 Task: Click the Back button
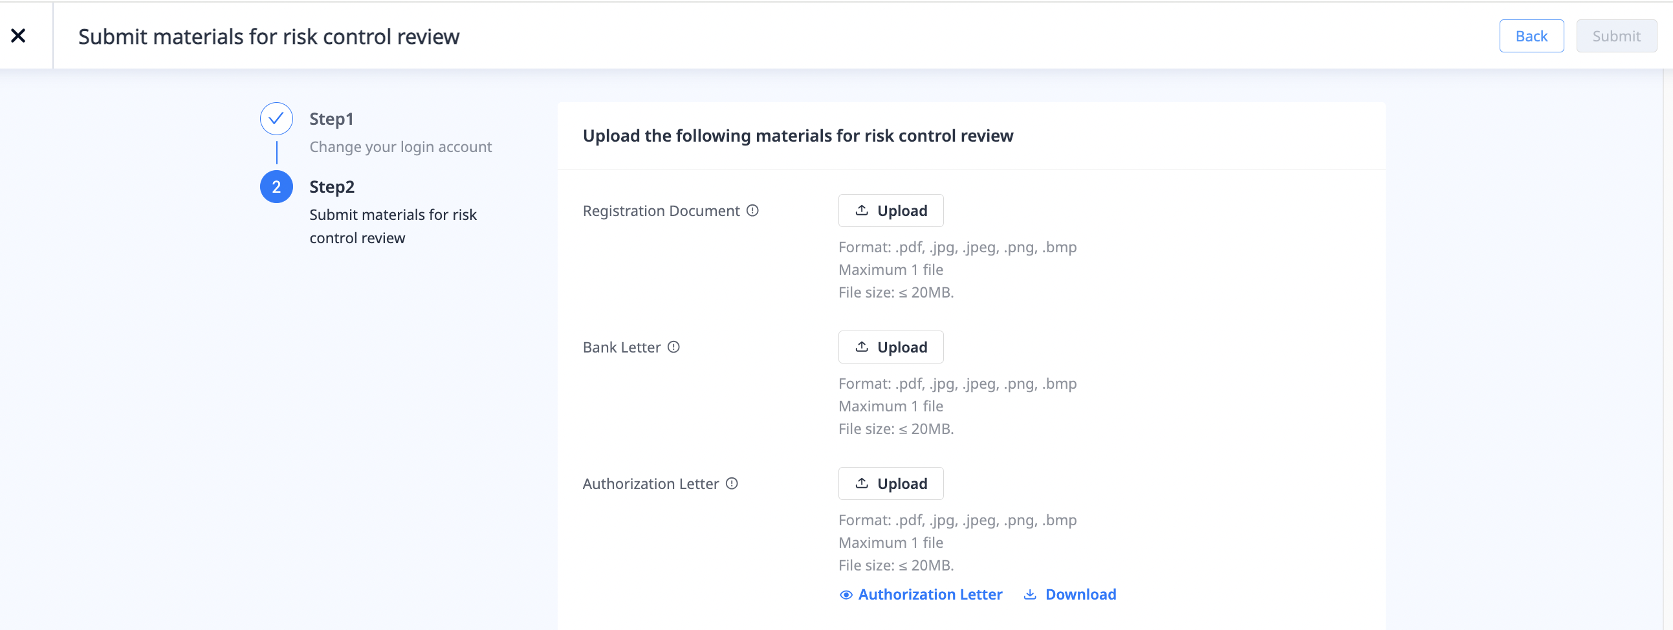point(1531,36)
